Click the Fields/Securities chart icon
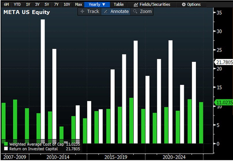233x161 pixels. 136,5
